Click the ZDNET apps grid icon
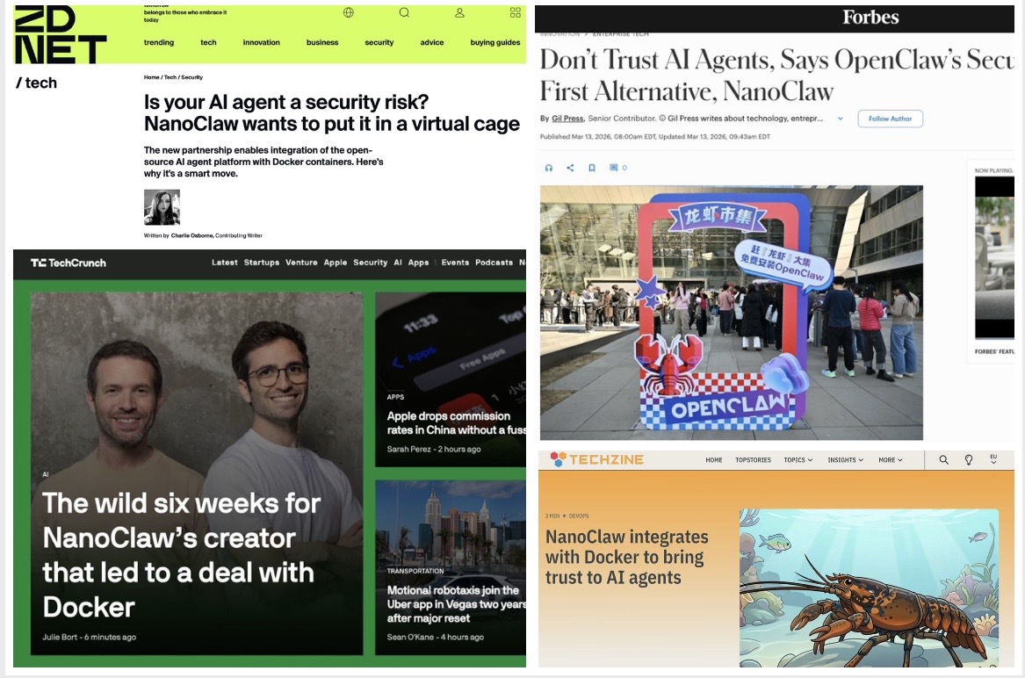1025x678 pixels. (x=516, y=12)
